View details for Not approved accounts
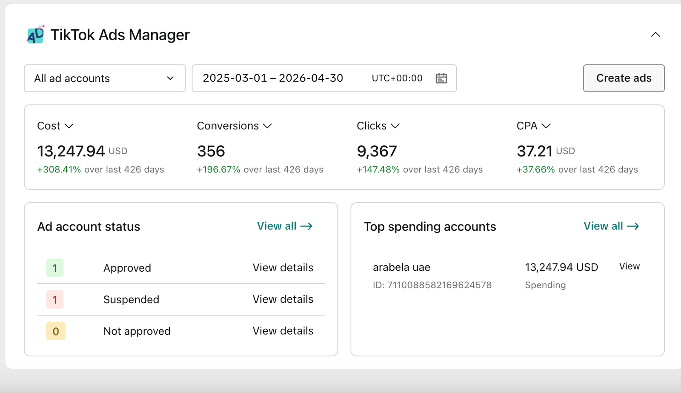The image size is (681, 393). [283, 331]
